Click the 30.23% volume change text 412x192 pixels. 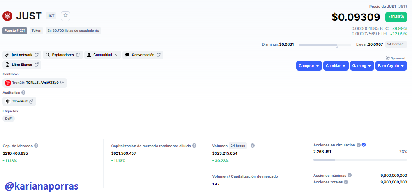[220, 161]
